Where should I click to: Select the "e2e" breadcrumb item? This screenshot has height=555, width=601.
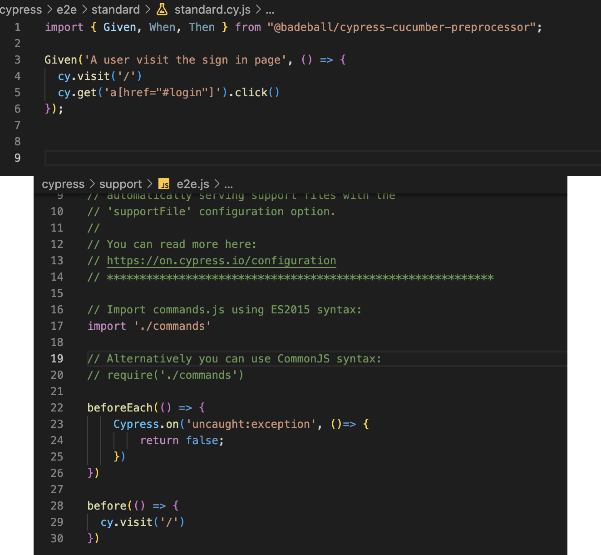pos(66,10)
